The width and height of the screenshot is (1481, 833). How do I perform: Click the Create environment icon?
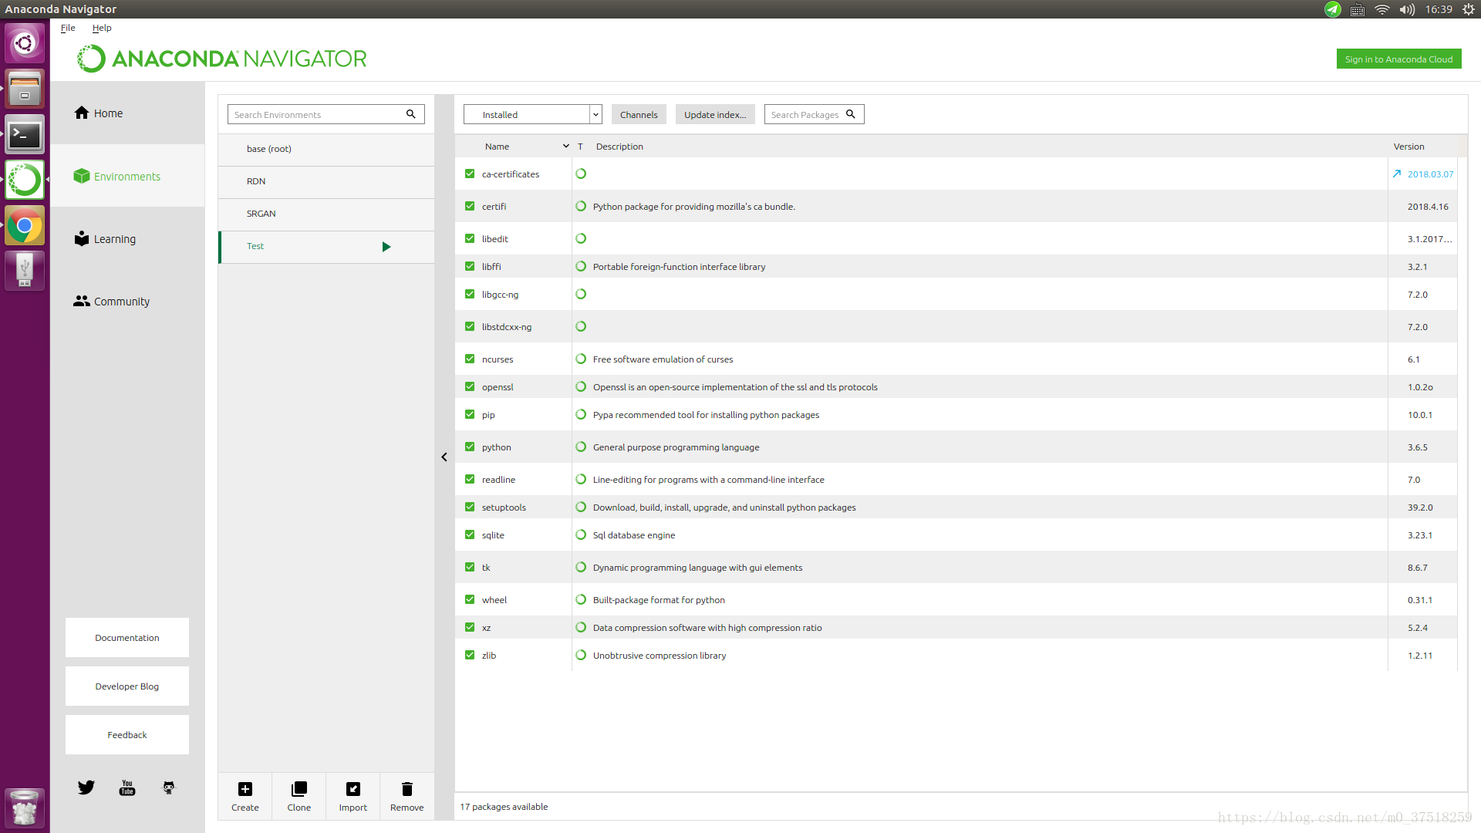[245, 789]
